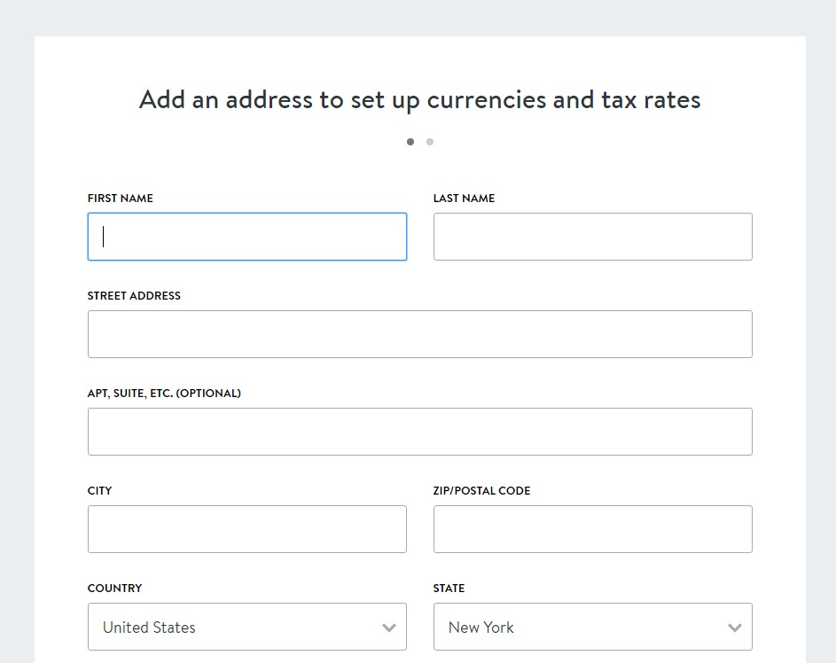Select the Street Address field
The height and width of the screenshot is (663, 836).
(420, 334)
